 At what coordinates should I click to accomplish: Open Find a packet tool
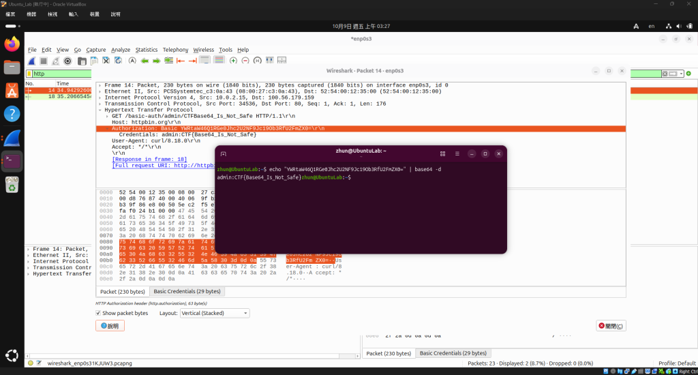pyautogui.click(x=132, y=61)
